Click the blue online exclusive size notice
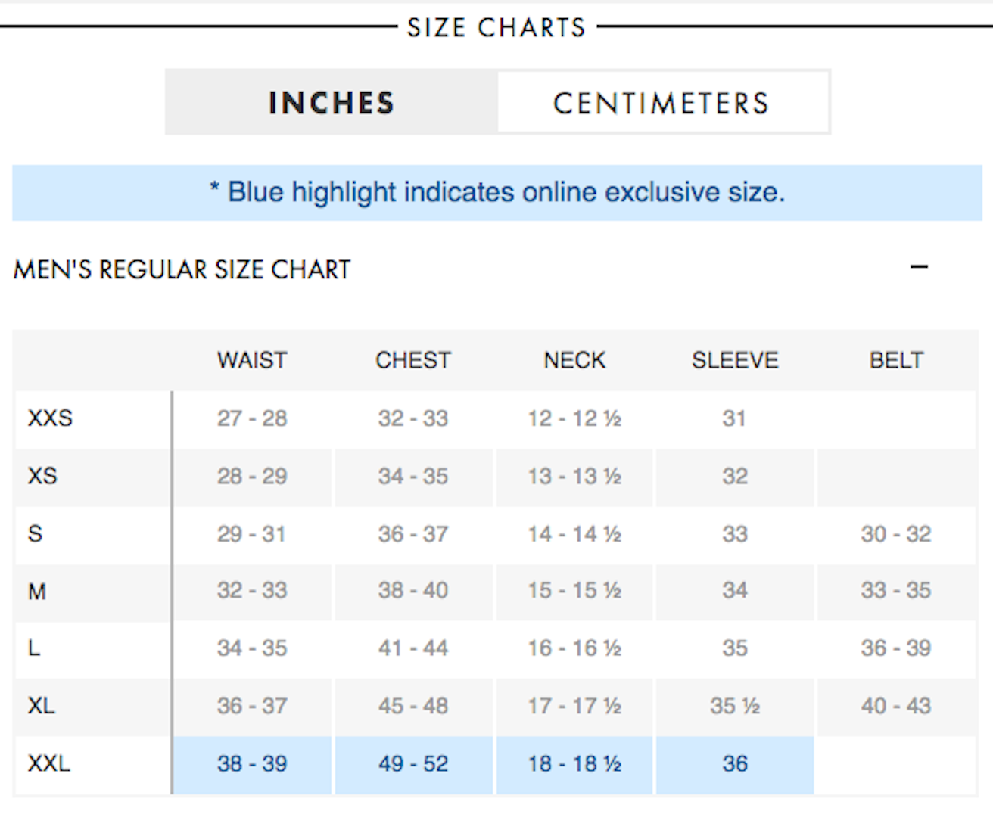The image size is (993, 817). pyautogui.click(x=497, y=193)
